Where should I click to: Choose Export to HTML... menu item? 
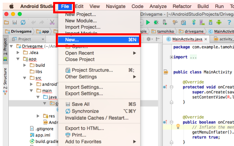click(x=99, y=128)
